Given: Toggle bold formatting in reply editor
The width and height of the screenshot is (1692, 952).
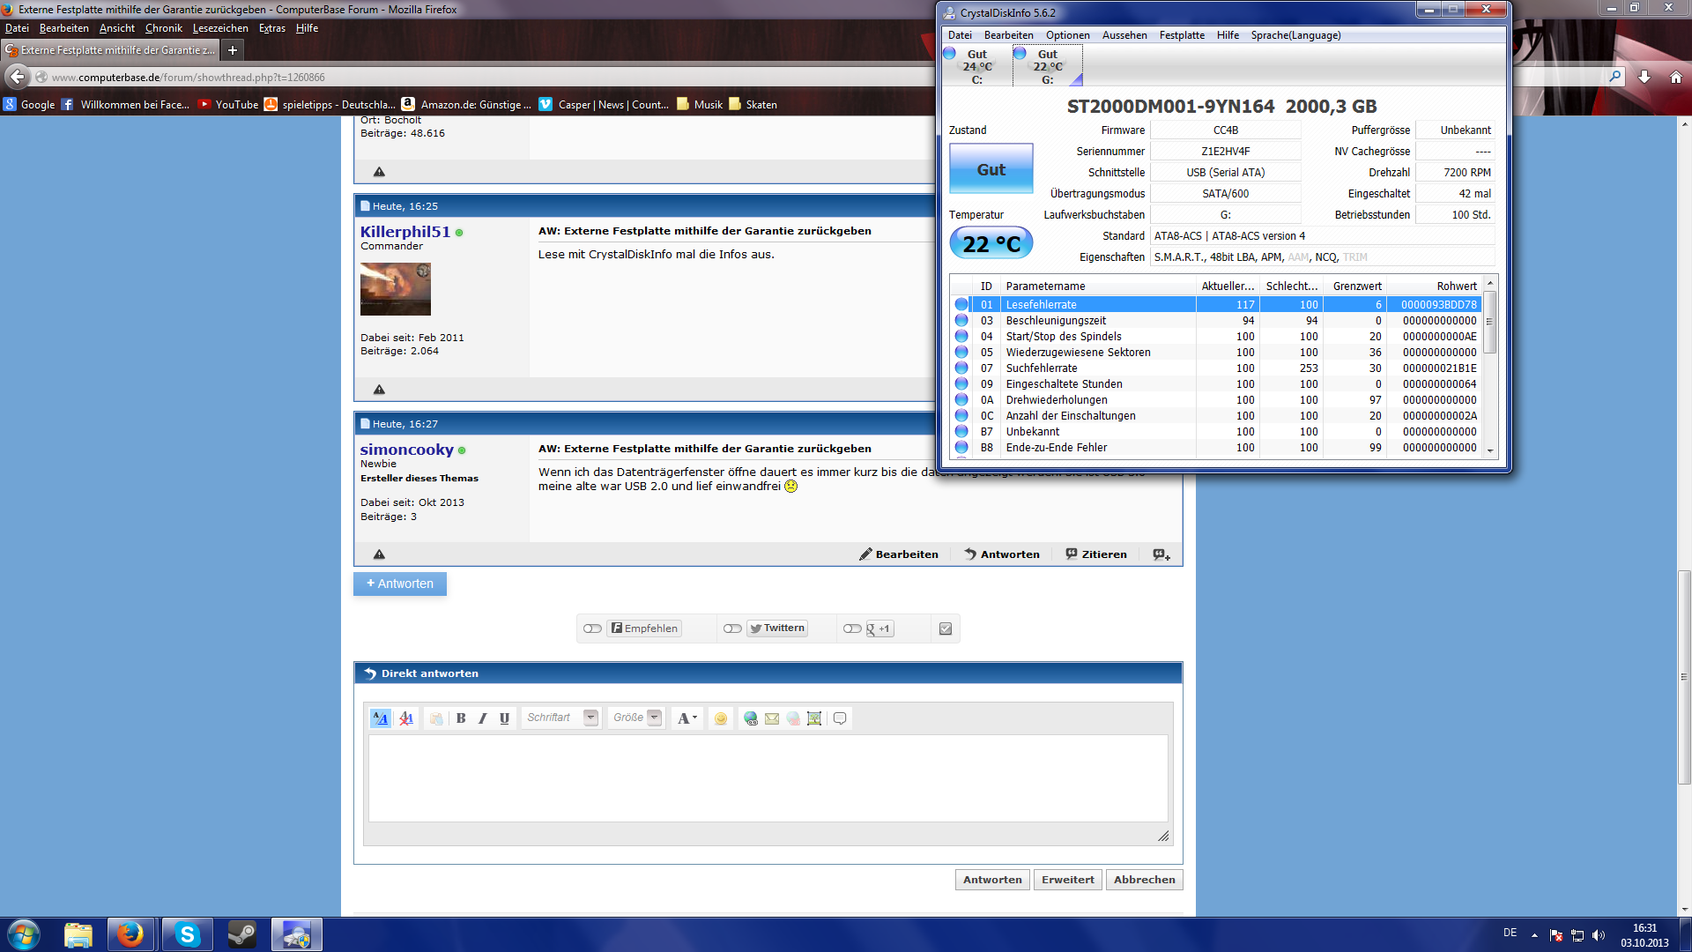Looking at the screenshot, I should tap(461, 718).
